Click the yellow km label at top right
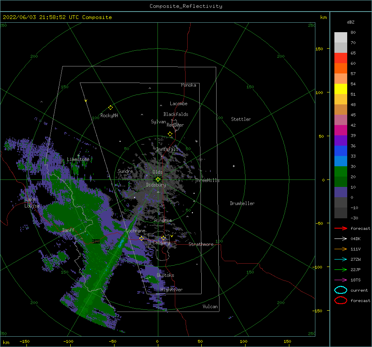The width and height of the screenshot is (372, 347). [x=323, y=17]
